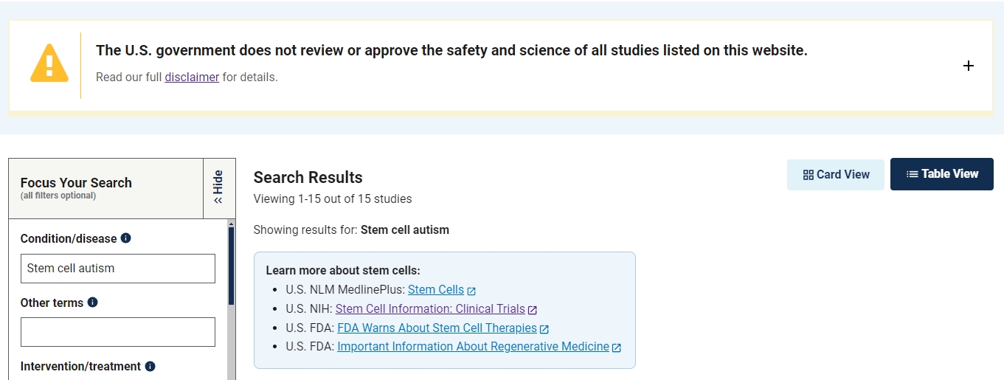
Task: Click the empty Other terms field
Action: pos(118,332)
